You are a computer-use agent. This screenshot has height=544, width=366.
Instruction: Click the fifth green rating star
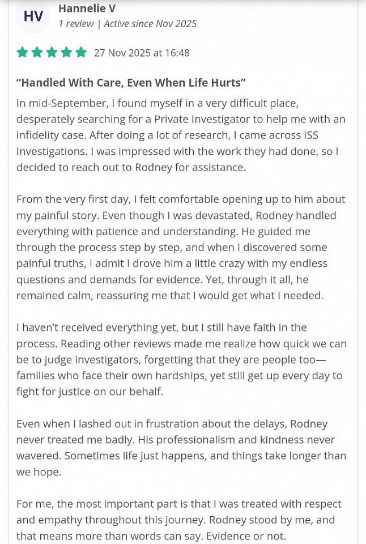pyautogui.click(x=81, y=53)
